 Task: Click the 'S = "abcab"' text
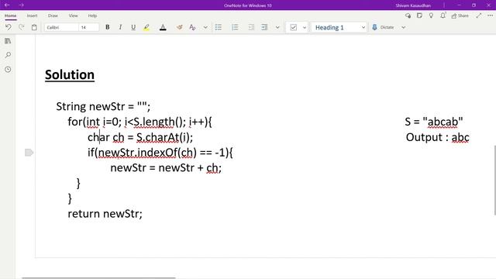point(434,122)
